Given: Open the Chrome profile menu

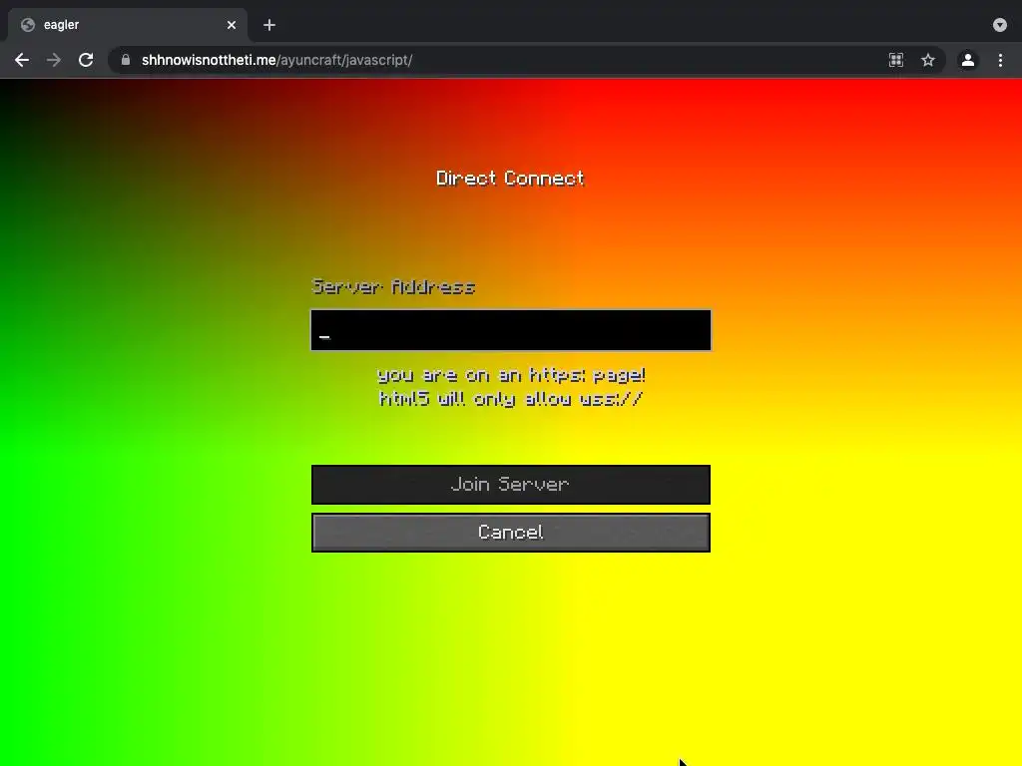Looking at the screenshot, I should pos(968,60).
